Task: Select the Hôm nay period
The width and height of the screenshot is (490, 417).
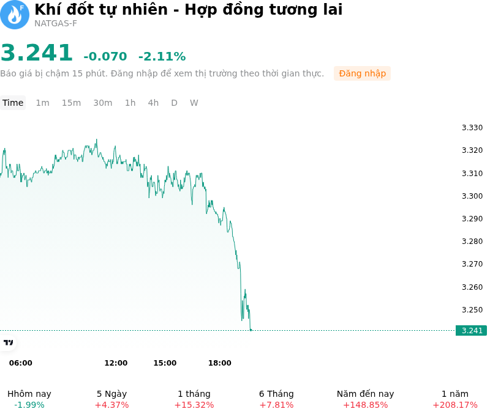Action: tap(29, 399)
